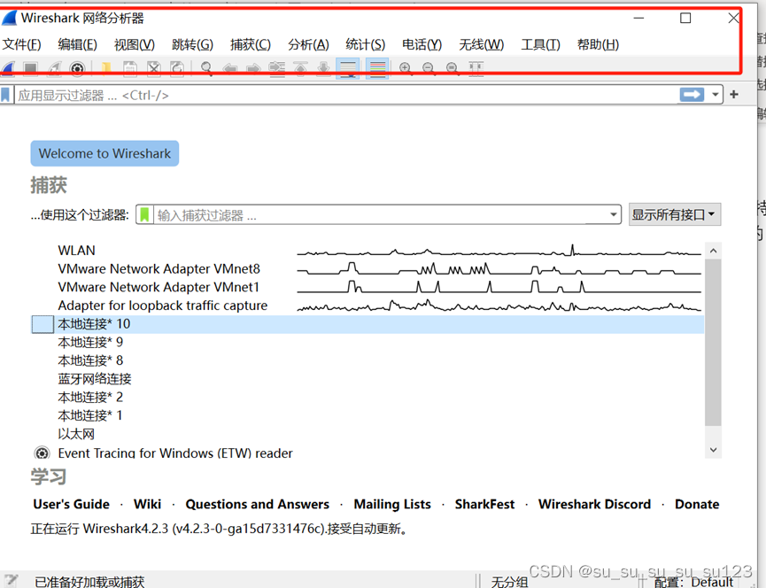Select the 本地连接* 10 interface
This screenshot has width=766, height=588.
pyautogui.click(x=368, y=324)
